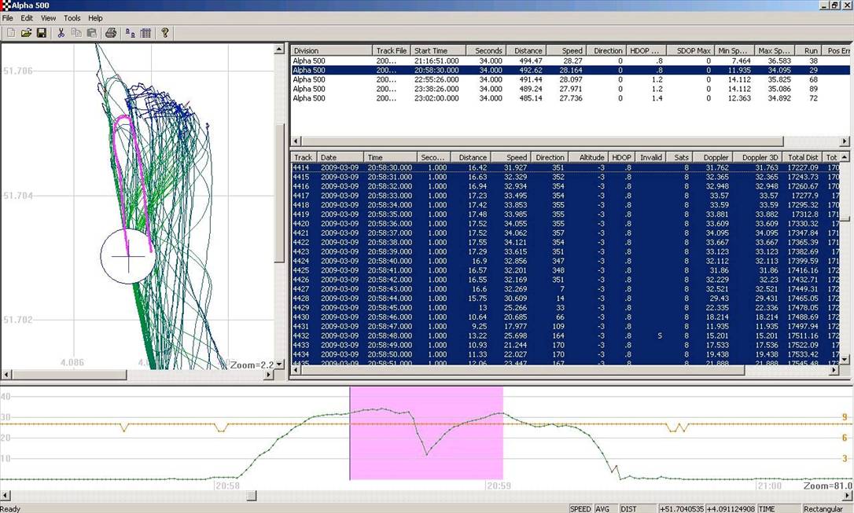
Task: Open the File menu
Action: [8, 18]
